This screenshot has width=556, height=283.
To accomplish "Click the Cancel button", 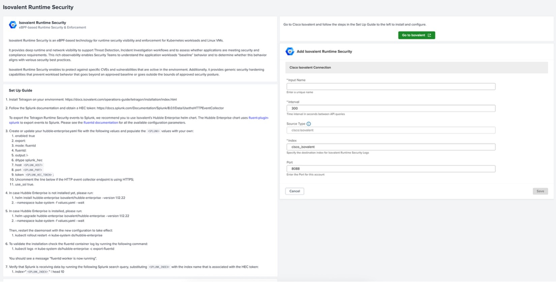I will click(295, 191).
